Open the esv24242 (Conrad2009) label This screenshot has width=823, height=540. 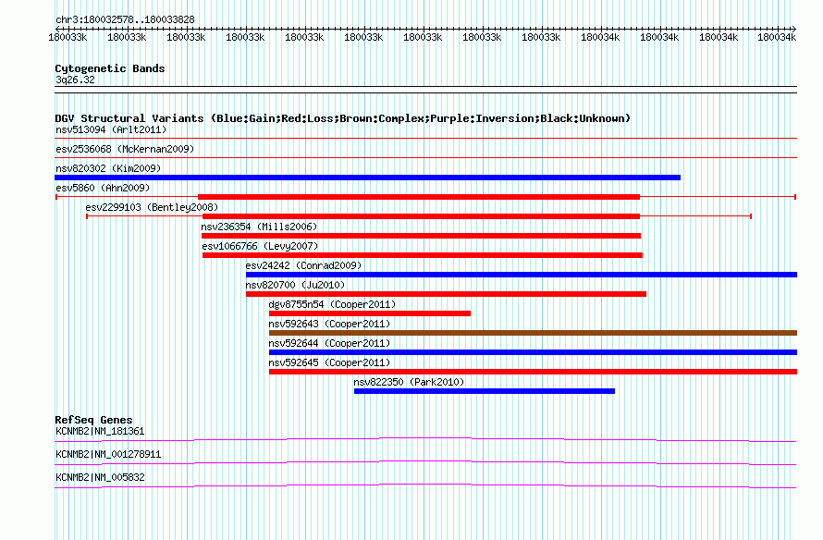pos(303,265)
